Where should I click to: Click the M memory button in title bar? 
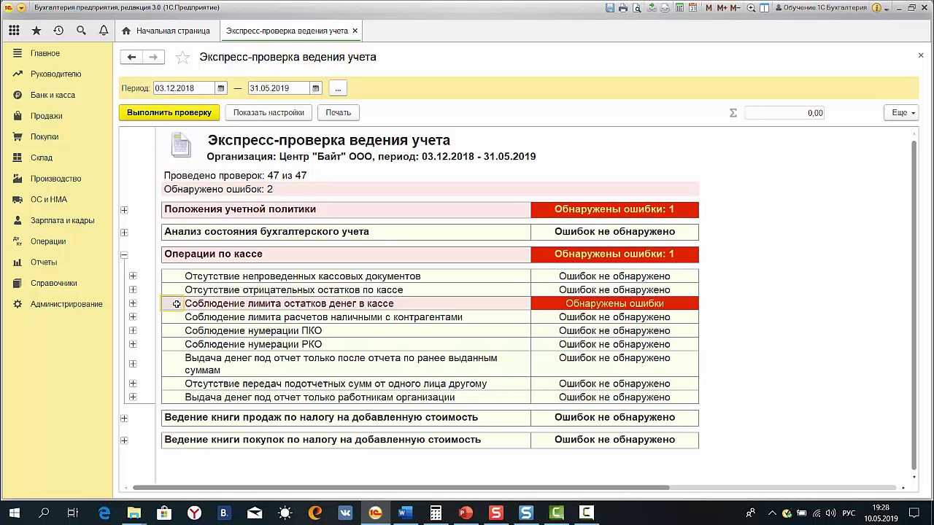coord(709,8)
